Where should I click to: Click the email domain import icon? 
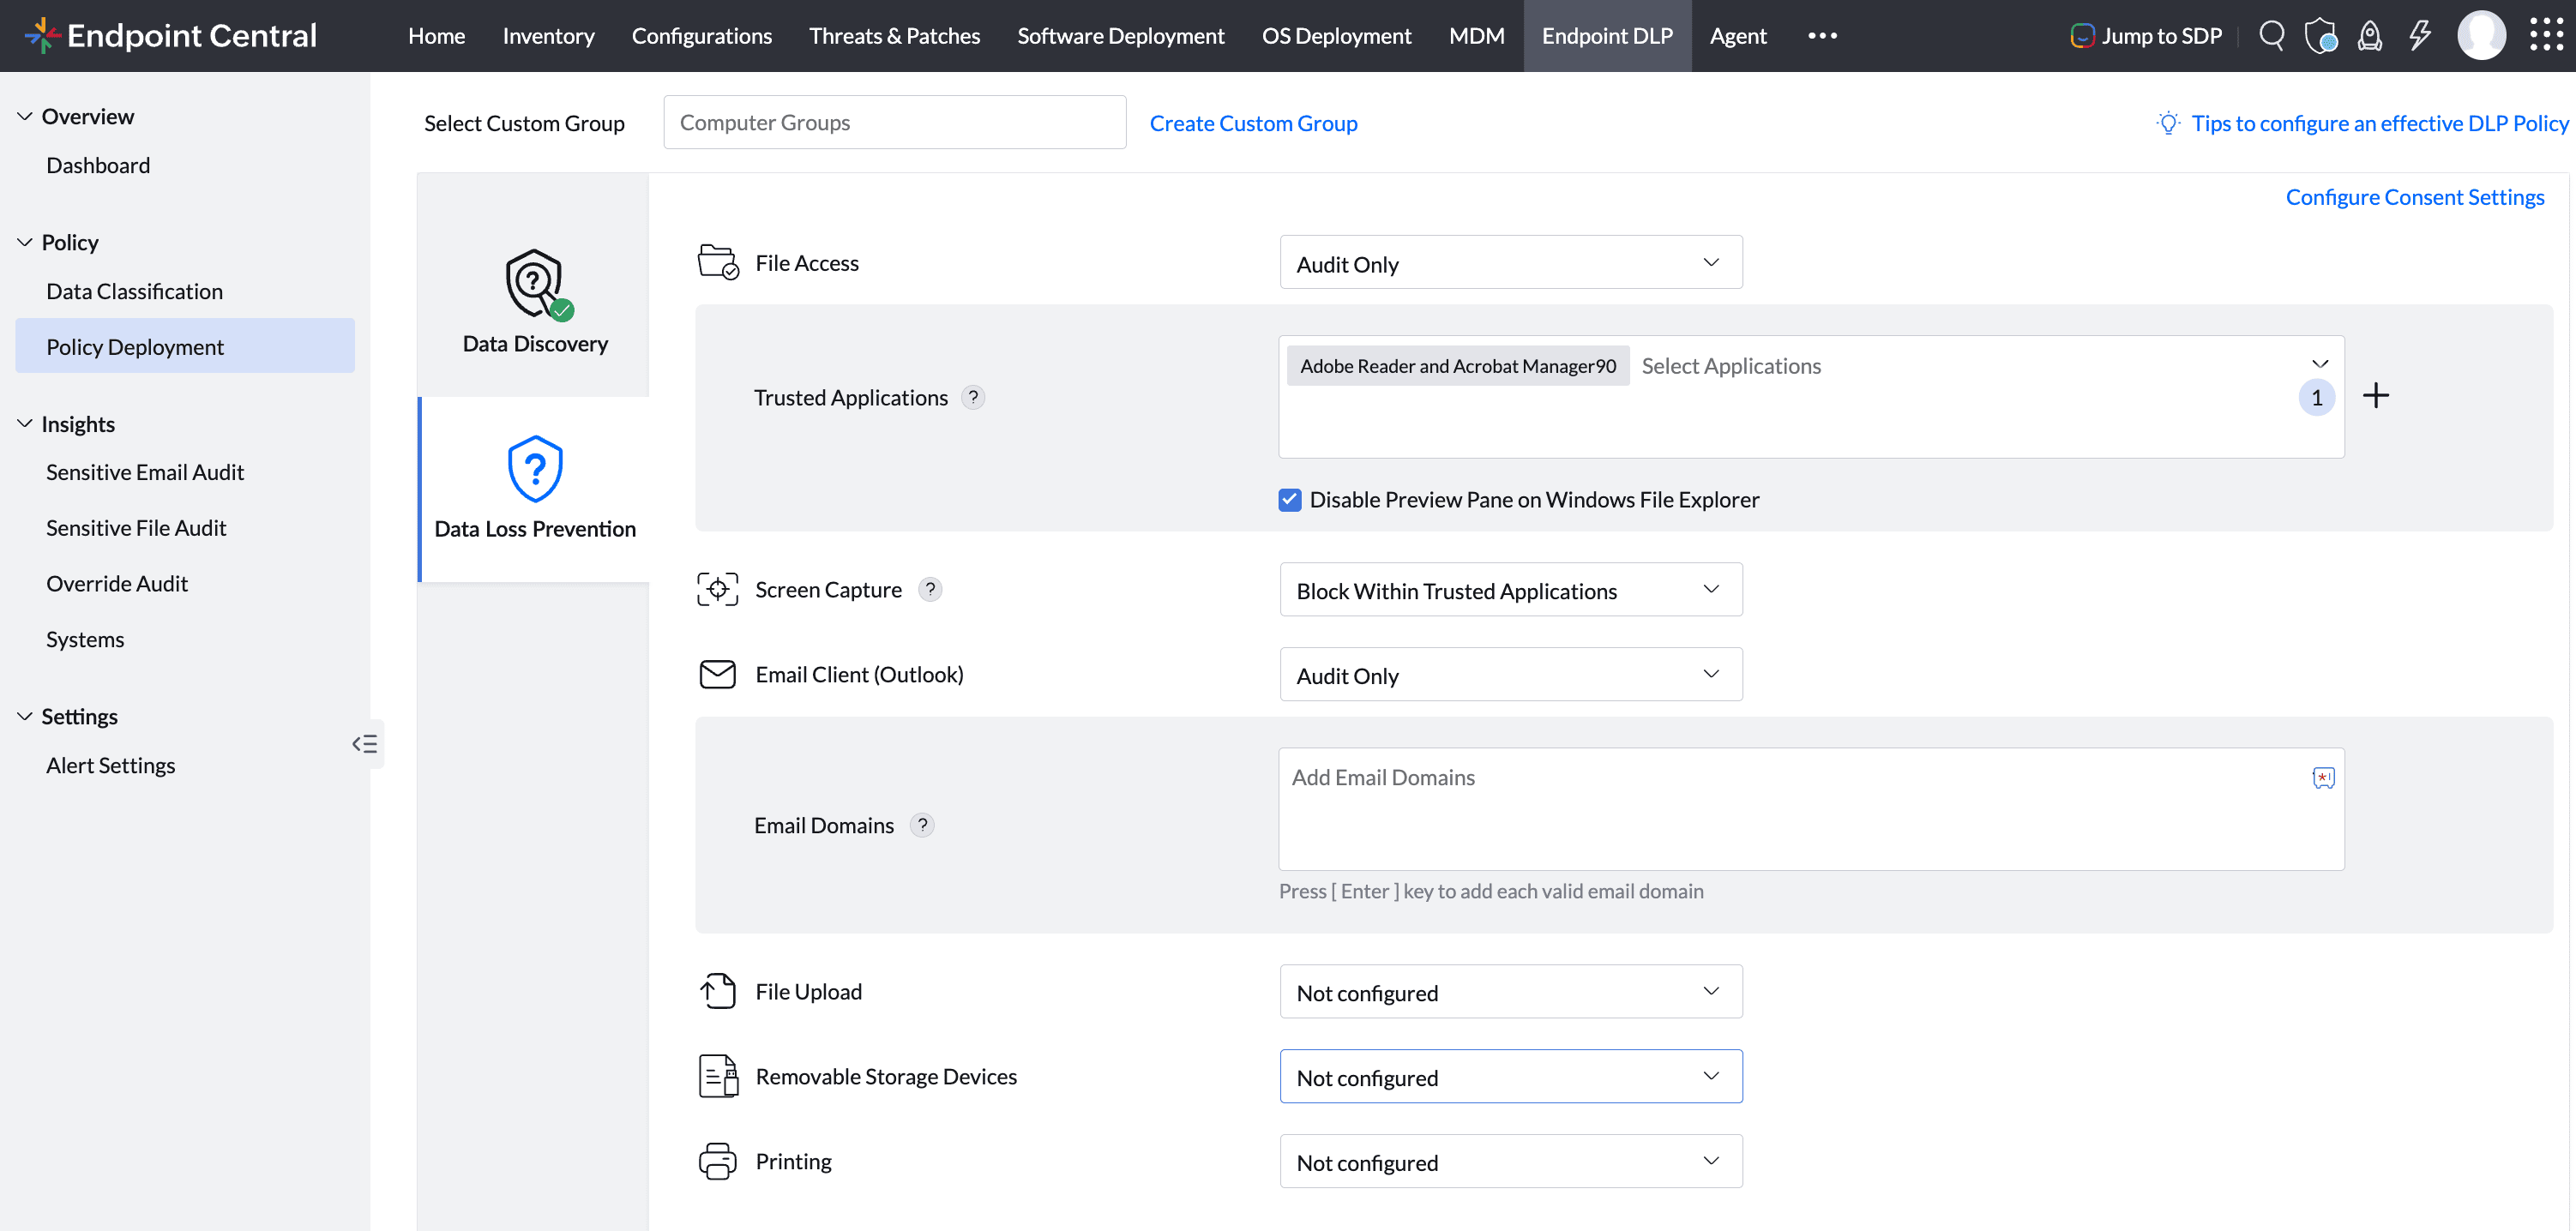tap(2323, 778)
